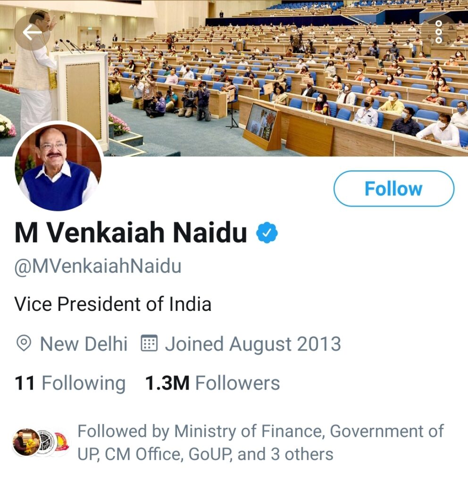Open the three-dot more options menu
Image resolution: width=468 pixels, height=483 pixels.
(438, 33)
